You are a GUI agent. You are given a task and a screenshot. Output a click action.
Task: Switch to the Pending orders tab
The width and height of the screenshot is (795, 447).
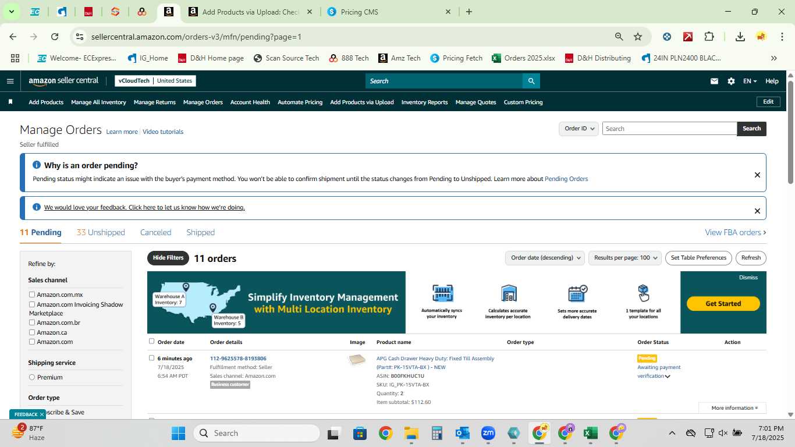41,232
